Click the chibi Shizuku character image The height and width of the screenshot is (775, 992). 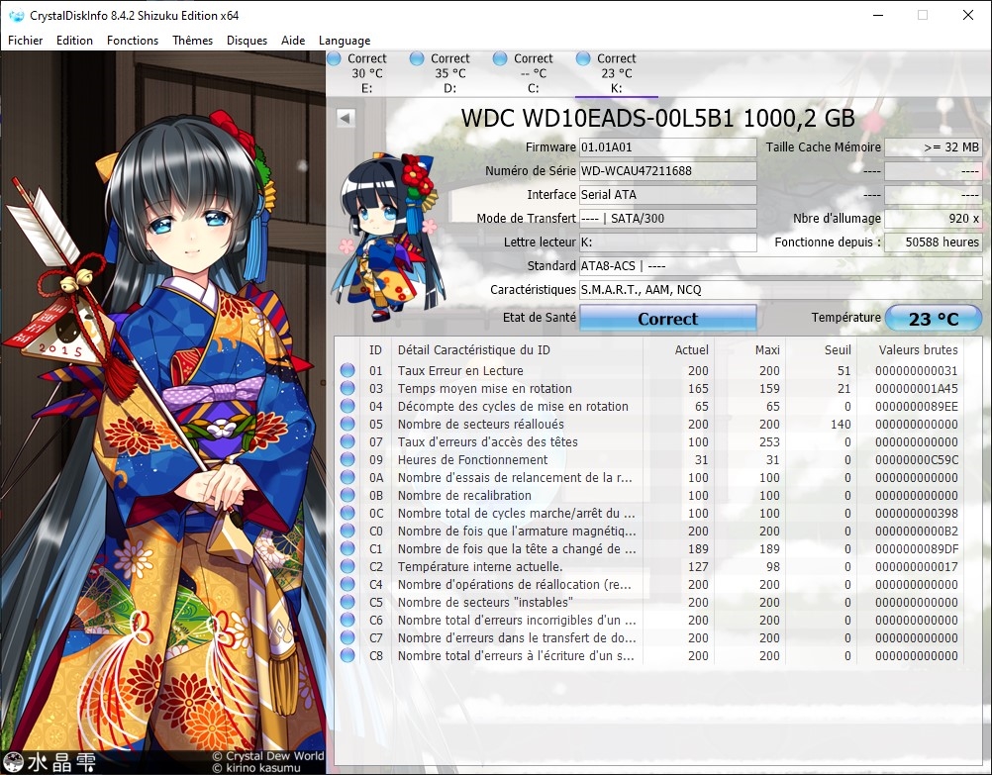coord(387,238)
